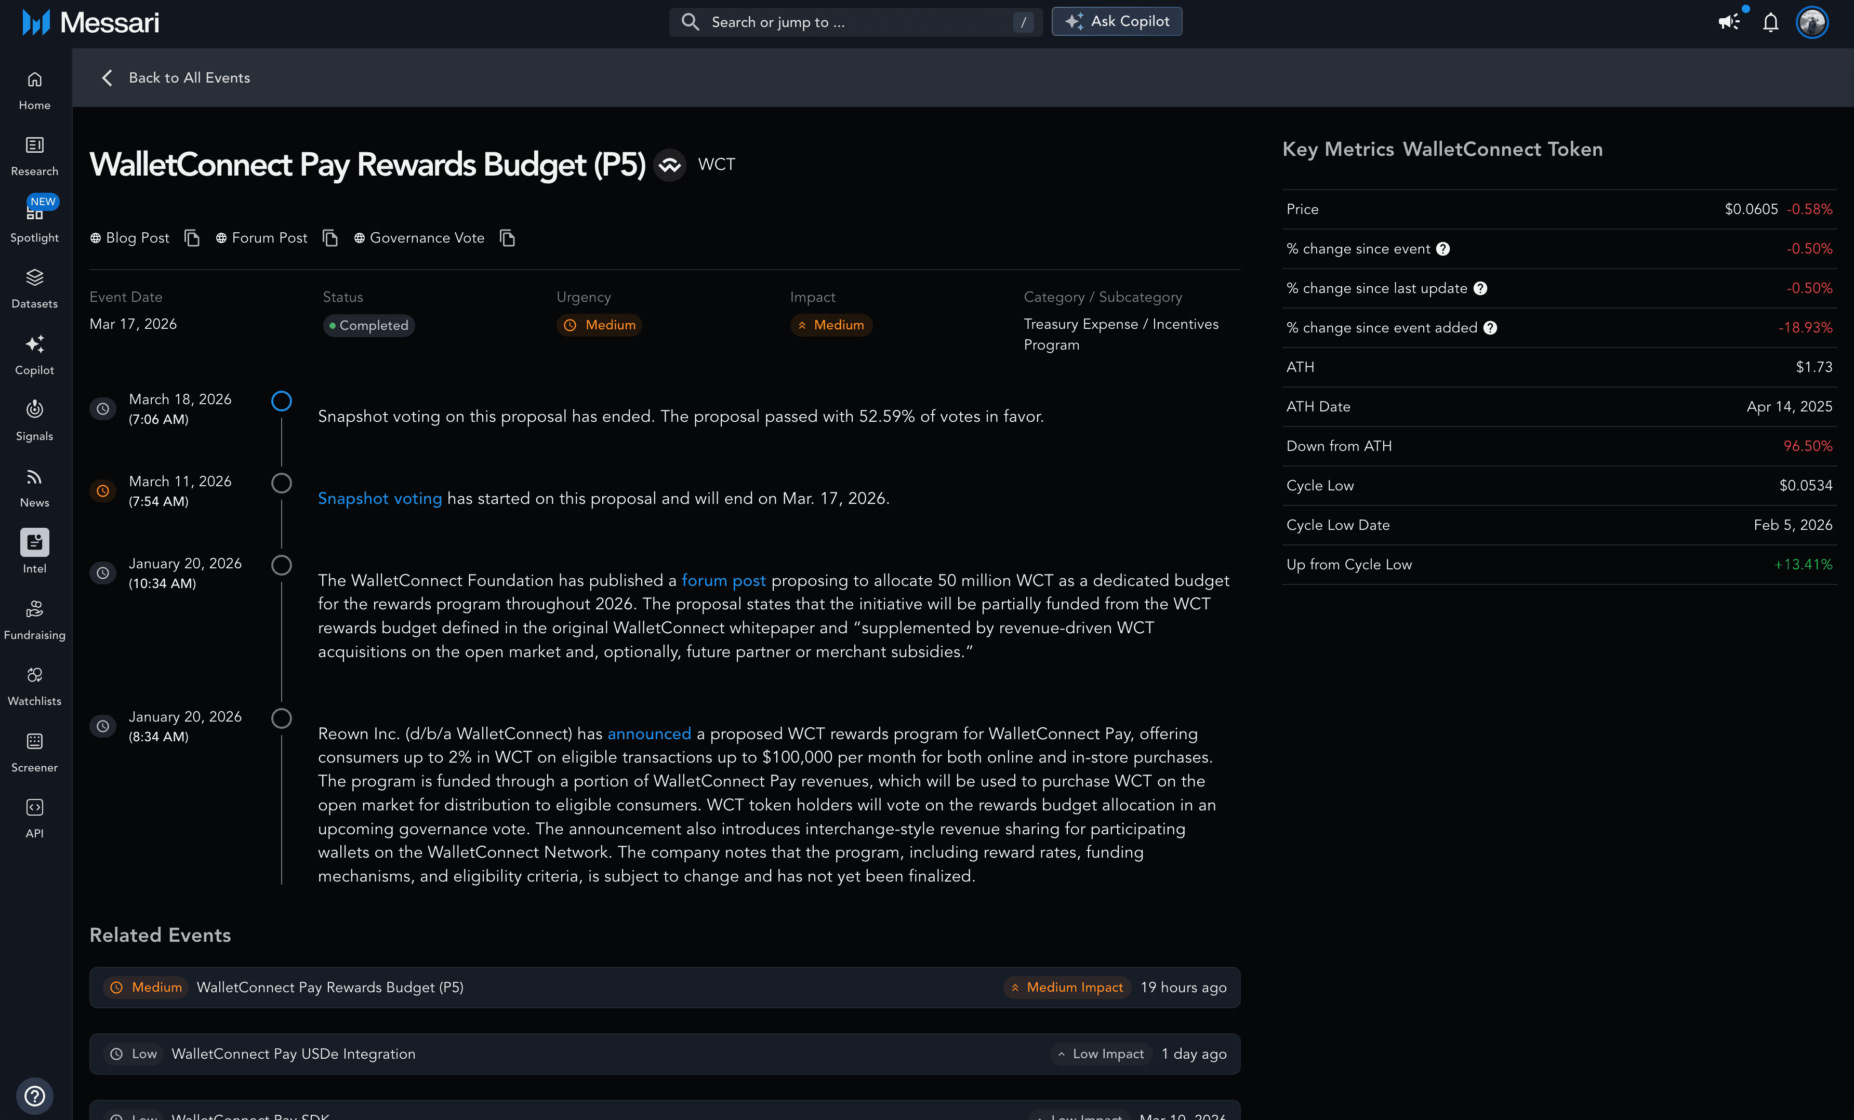The width and height of the screenshot is (1854, 1120).
Task: Show the tooltip for % change since event
Action: (1442, 249)
